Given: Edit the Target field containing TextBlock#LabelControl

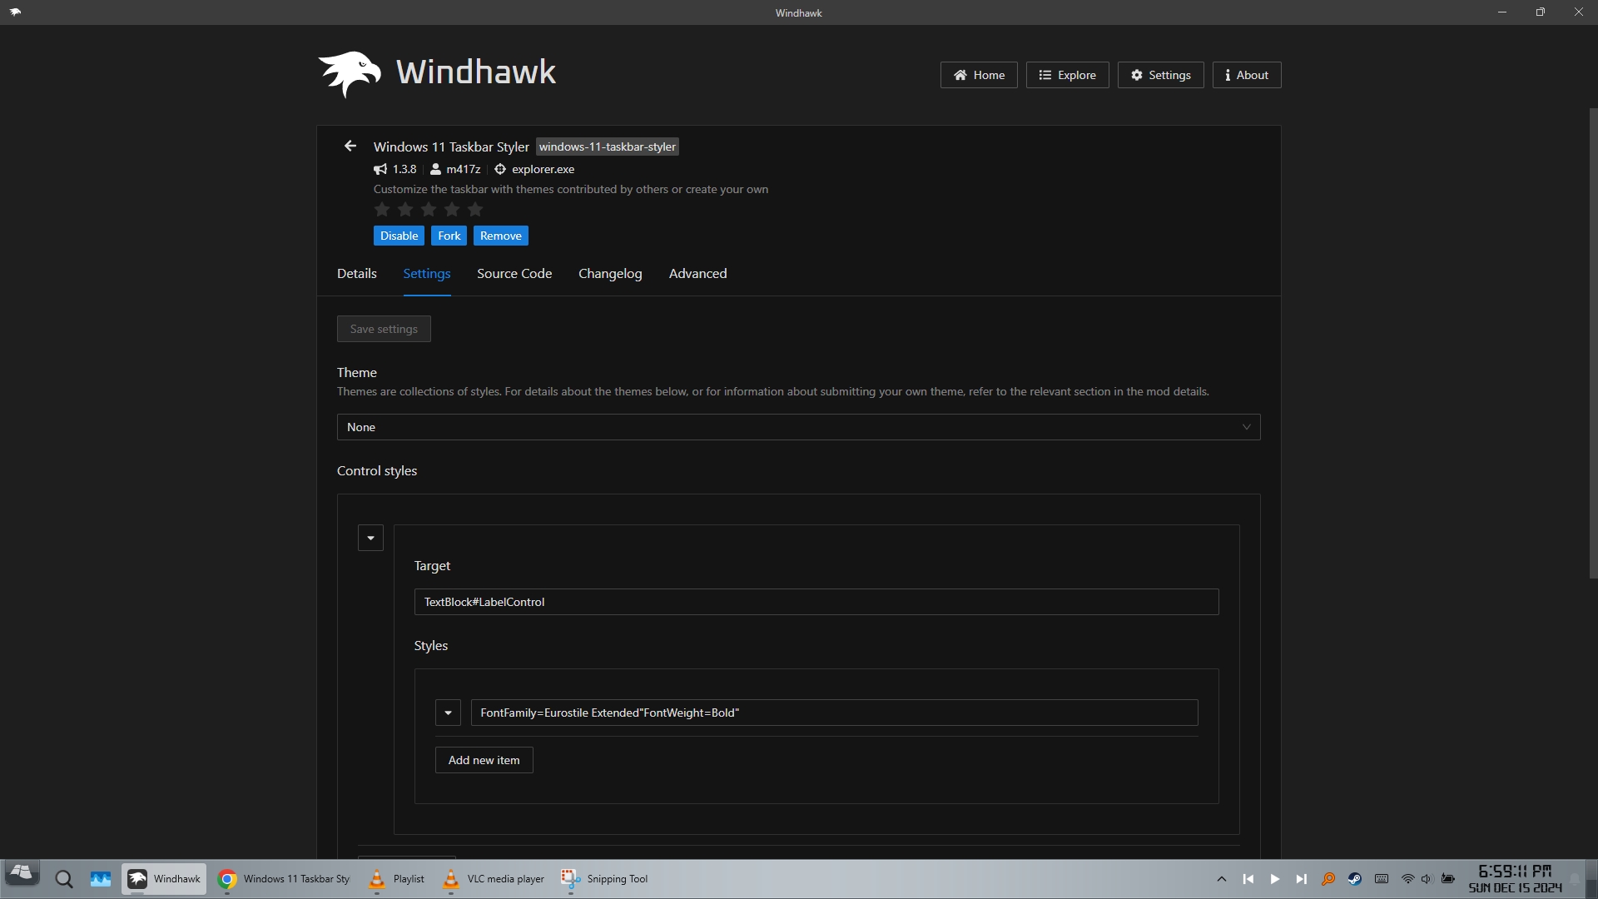Looking at the screenshot, I should click(x=816, y=601).
